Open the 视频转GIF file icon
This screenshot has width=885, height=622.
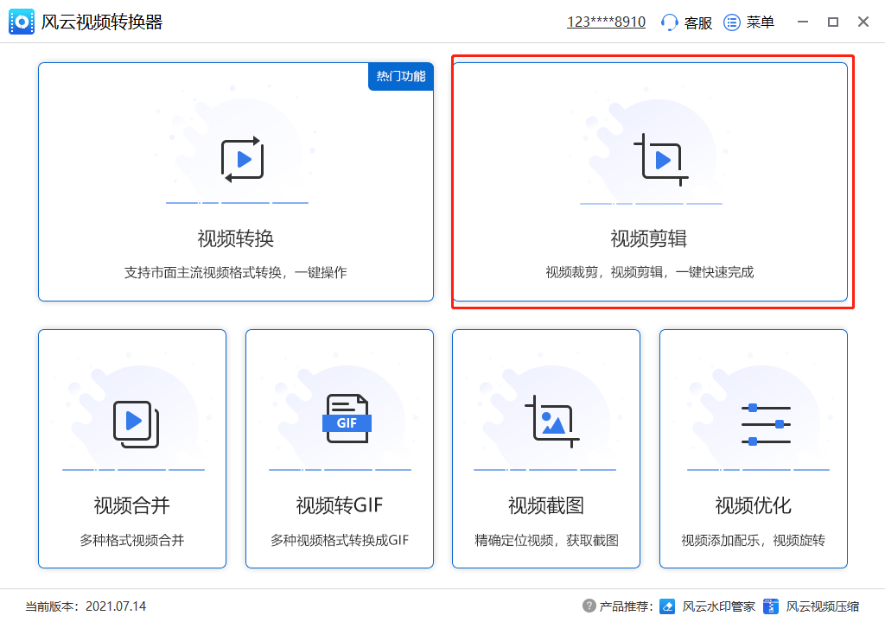point(347,418)
